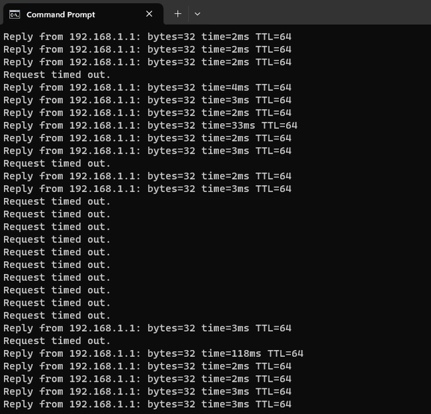
Task: Open a new tab with plus button
Action: [178, 13]
